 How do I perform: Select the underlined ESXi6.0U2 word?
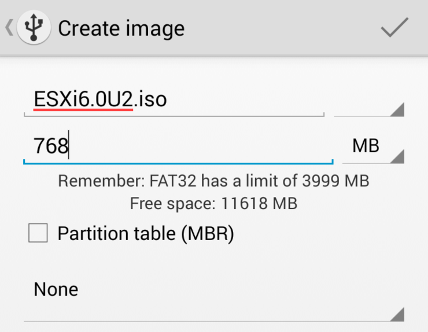(83, 99)
